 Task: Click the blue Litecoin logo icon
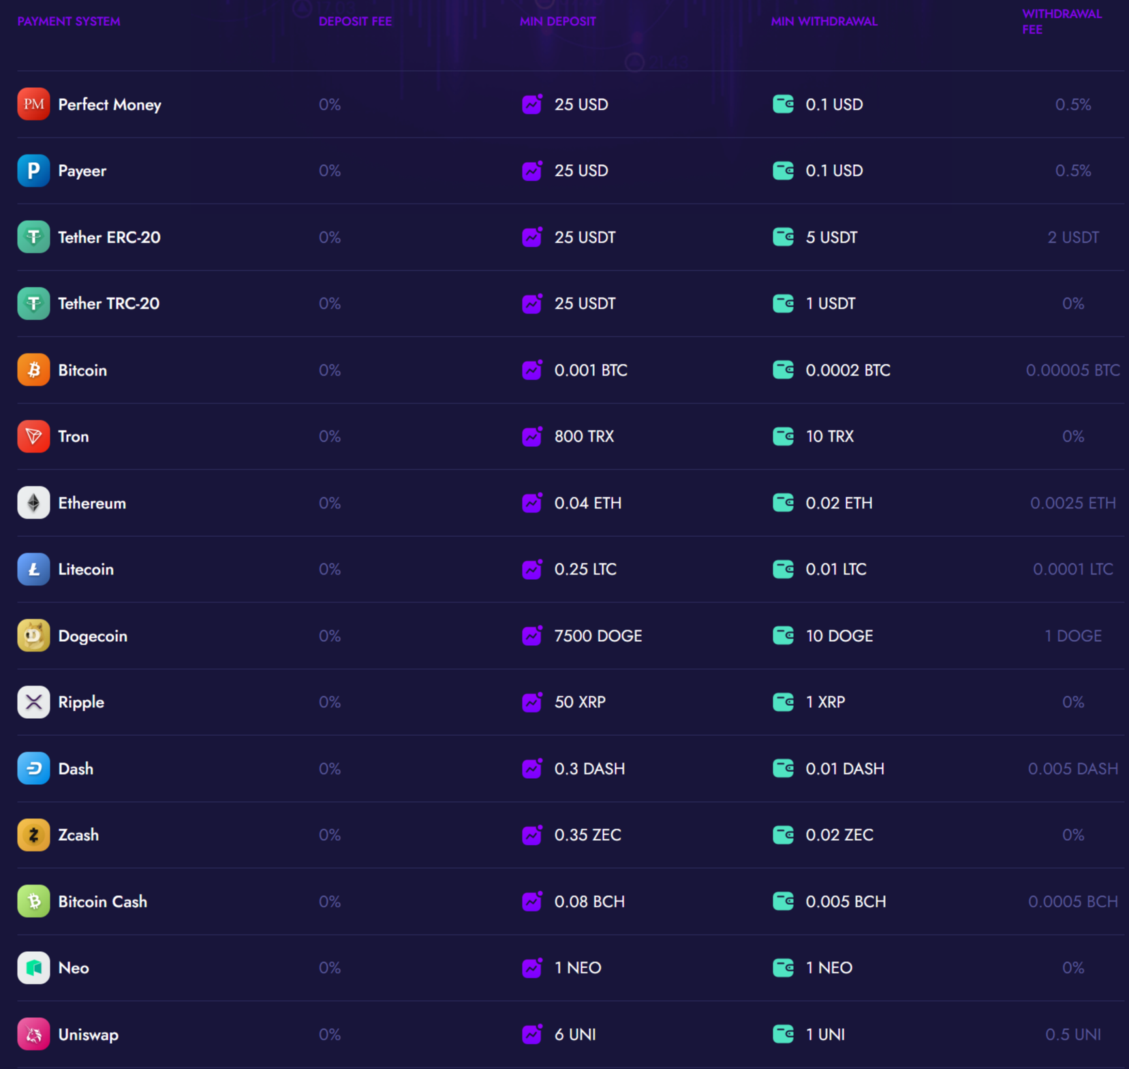click(x=33, y=569)
